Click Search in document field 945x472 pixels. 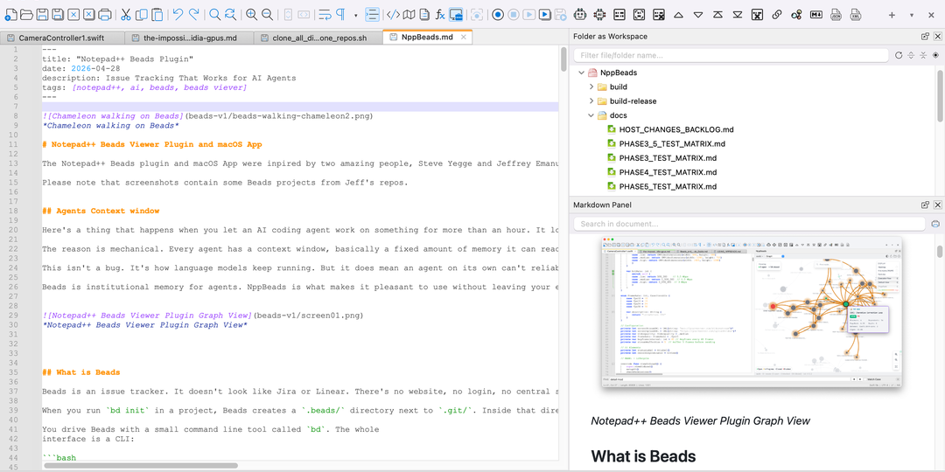(749, 224)
